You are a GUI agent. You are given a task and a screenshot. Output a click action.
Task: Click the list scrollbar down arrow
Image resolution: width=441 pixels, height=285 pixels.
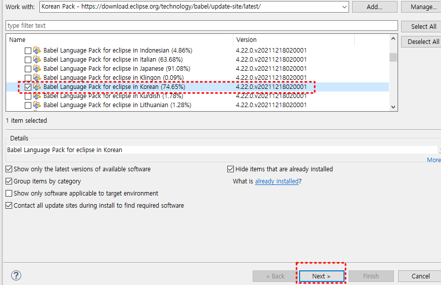(x=393, y=107)
